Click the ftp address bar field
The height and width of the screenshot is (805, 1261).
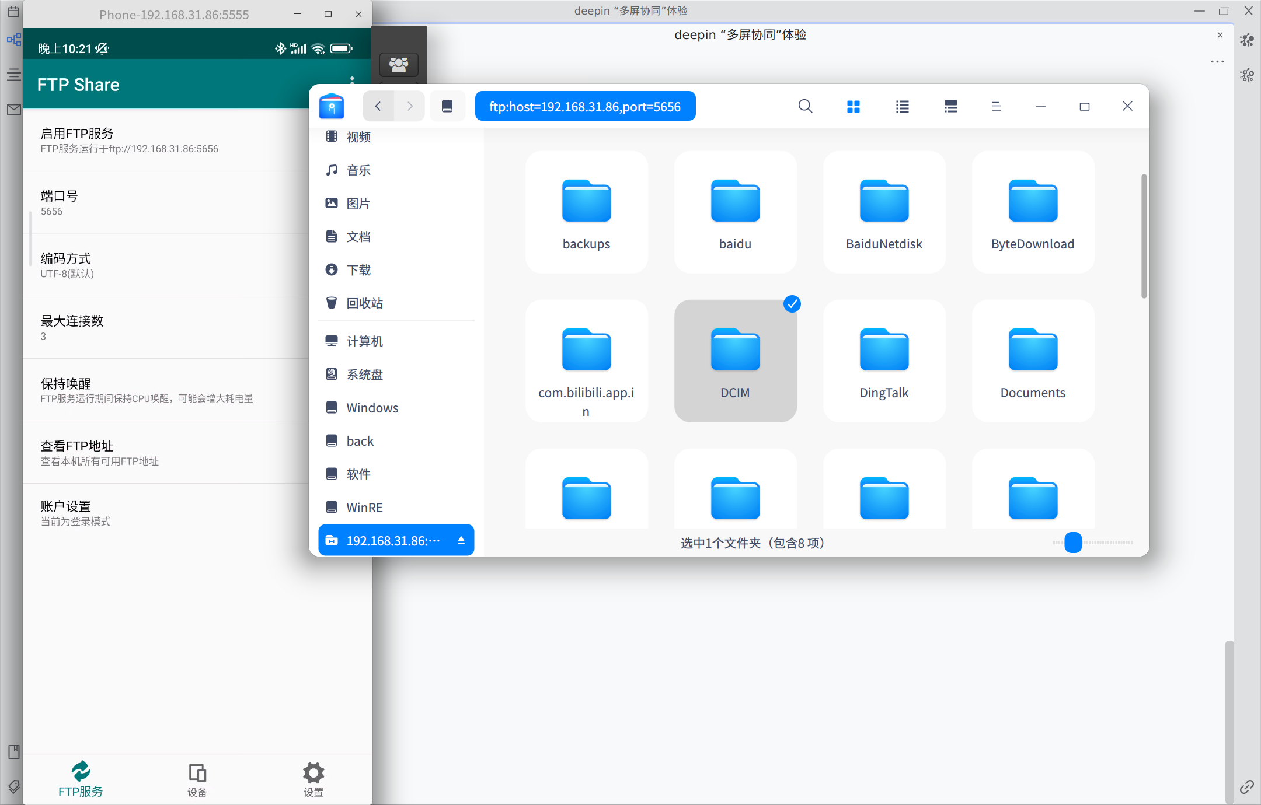tap(585, 106)
